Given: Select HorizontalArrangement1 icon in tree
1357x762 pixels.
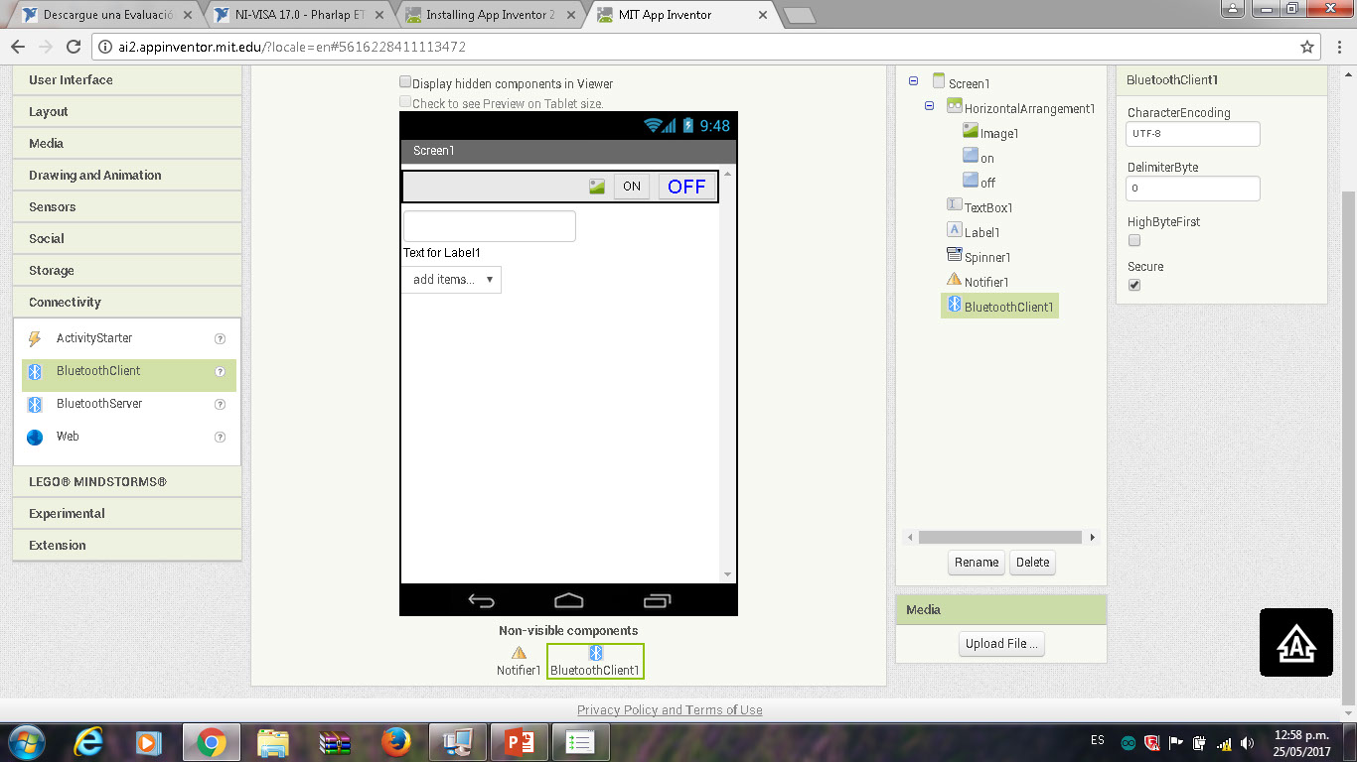Looking at the screenshot, I should 955,106.
